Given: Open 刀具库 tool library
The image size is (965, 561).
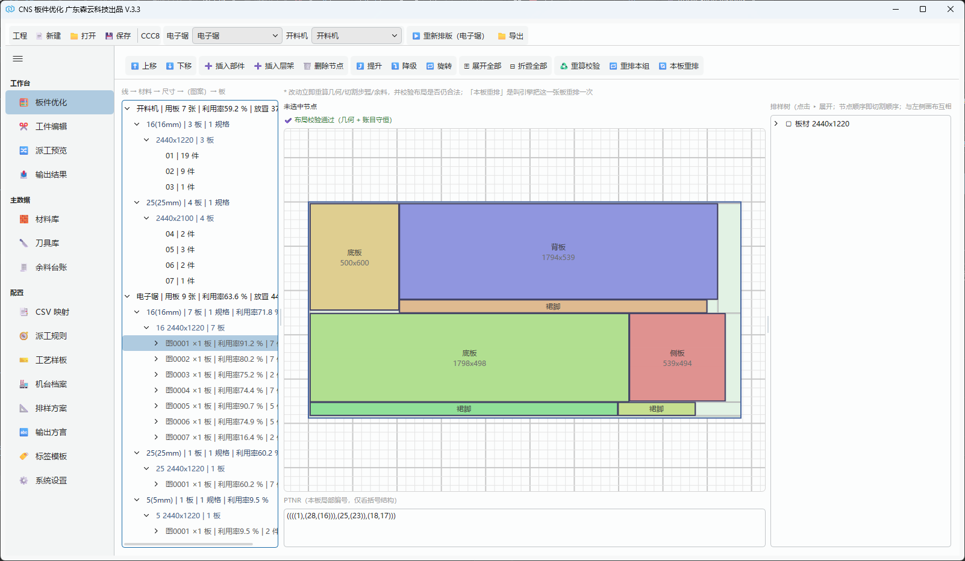Looking at the screenshot, I should click(60, 243).
